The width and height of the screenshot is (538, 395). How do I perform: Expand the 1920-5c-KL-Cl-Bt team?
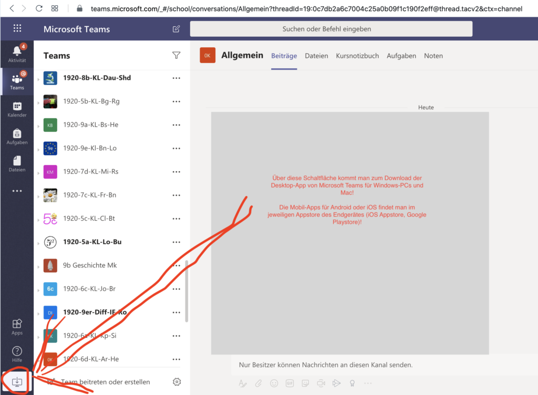coord(38,220)
